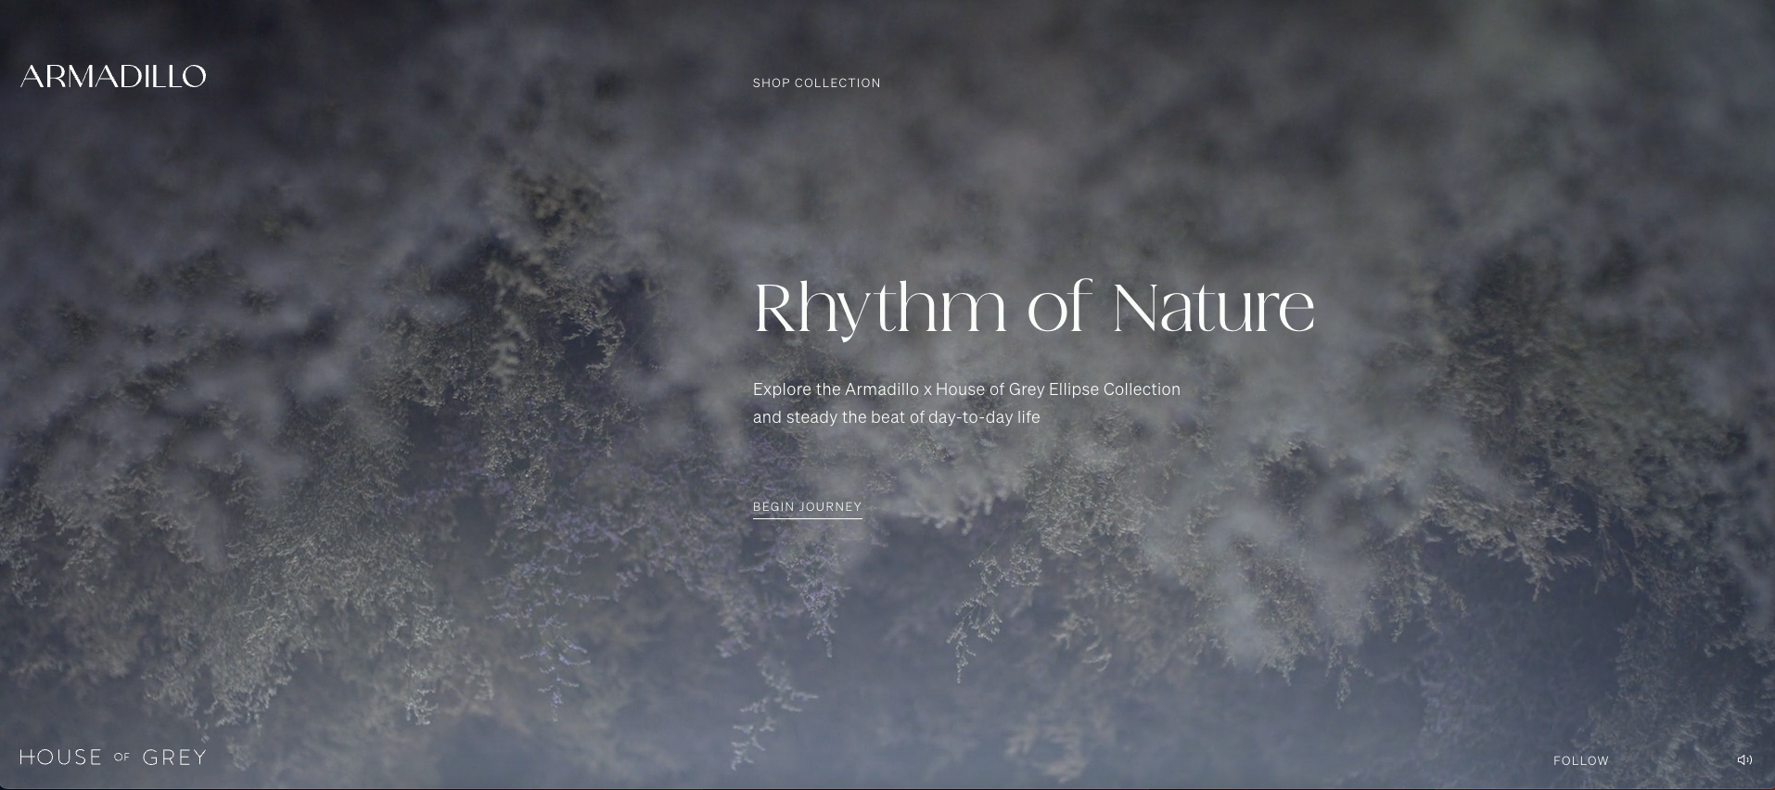The width and height of the screenshot is (1775, 790).
Task: Click the small OF in the bottom logo
Action: click(121, 758)
